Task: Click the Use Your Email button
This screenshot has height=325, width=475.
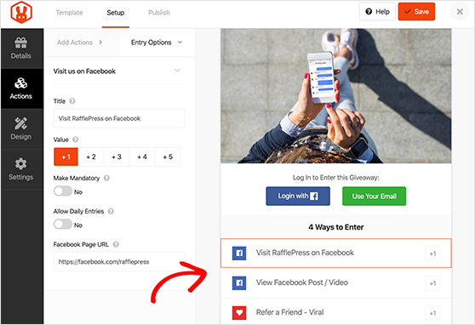Action: [374, 197]
